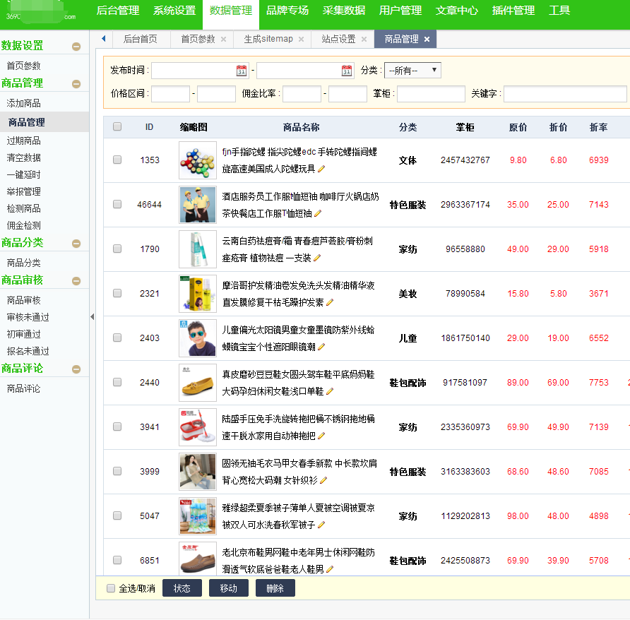Check the row checkbox for product 46644
The width and height of the screenshot is (630, 620).
pos(117,205)
